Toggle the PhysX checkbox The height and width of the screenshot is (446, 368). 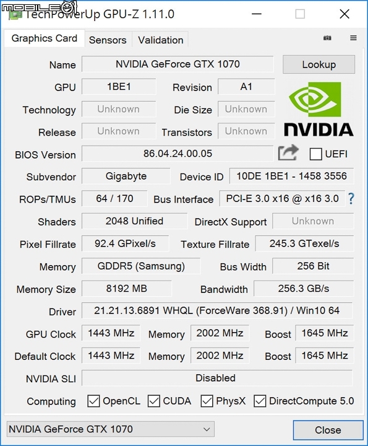[207, 401]
